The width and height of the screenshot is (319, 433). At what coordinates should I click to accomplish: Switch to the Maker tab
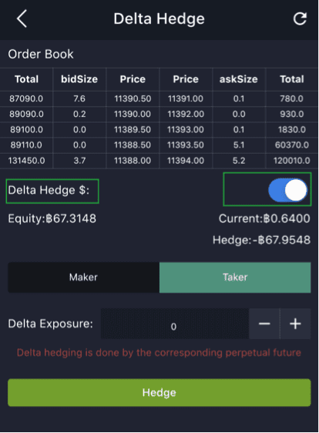pyautogui.click(x=83, y=277)
